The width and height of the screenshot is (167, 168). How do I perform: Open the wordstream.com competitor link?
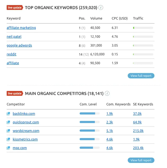click(26, 131)
